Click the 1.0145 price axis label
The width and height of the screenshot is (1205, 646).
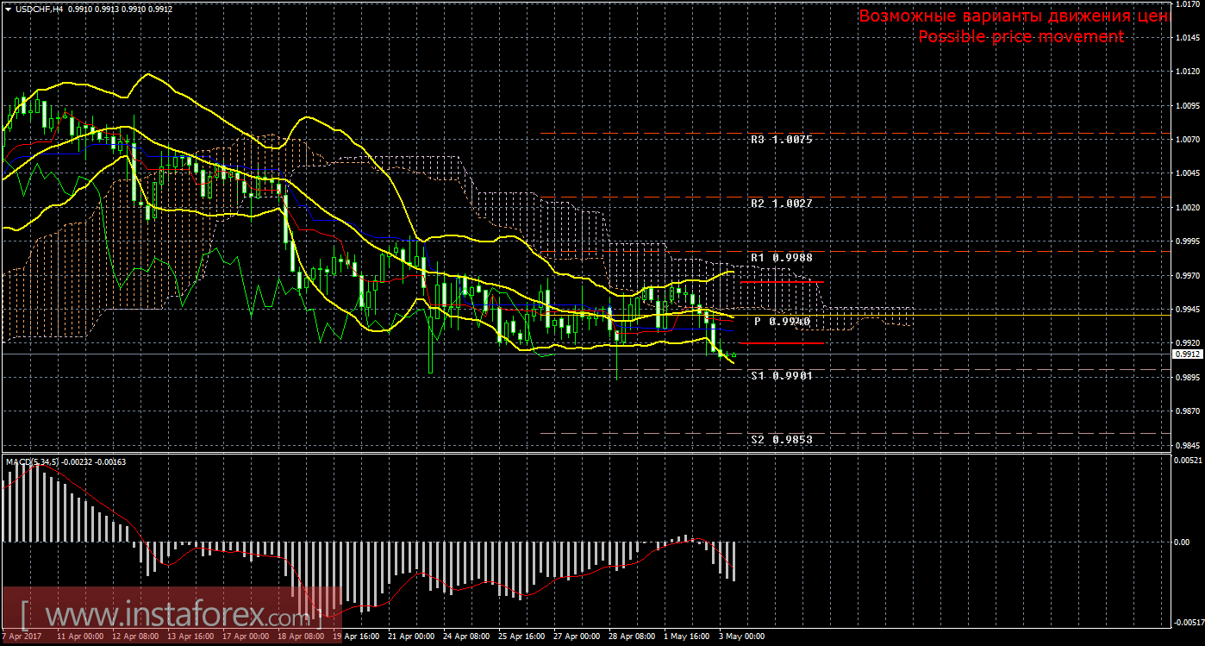(1186, 38)
